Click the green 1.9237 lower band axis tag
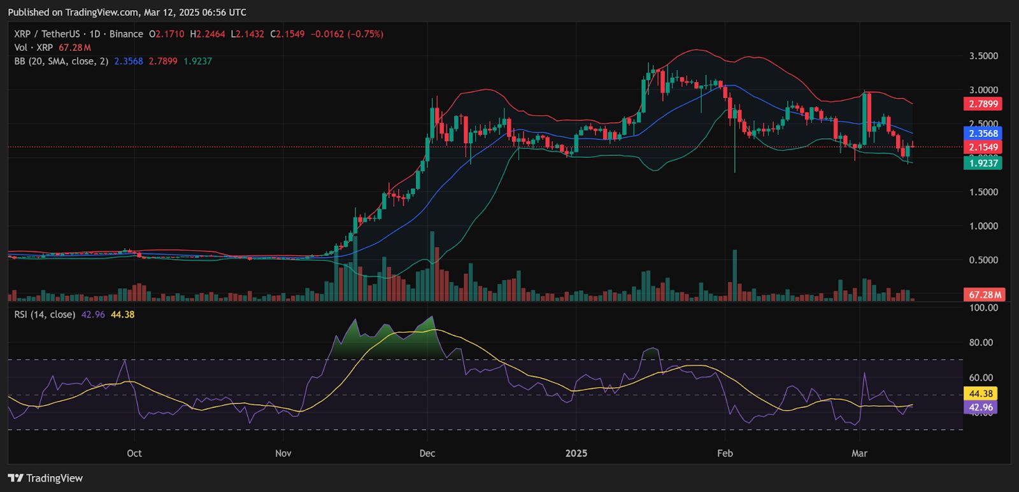Screen dimensions: 1019x492 point(983,163)
